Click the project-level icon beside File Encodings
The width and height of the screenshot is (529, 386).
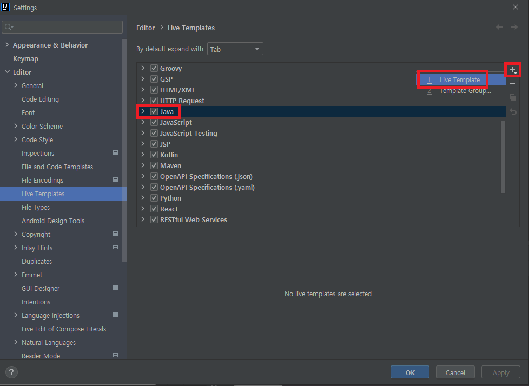(x=115, y=179)
